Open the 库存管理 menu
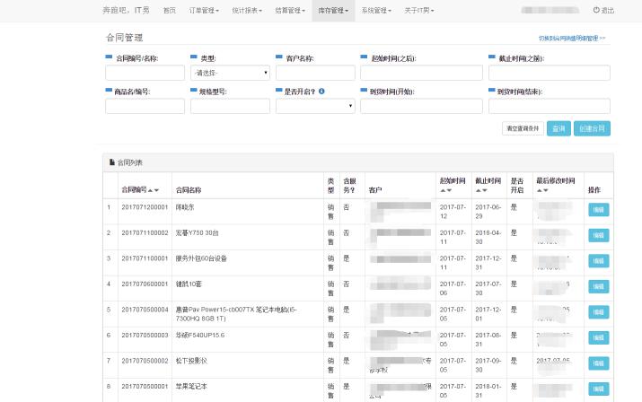 333,10
